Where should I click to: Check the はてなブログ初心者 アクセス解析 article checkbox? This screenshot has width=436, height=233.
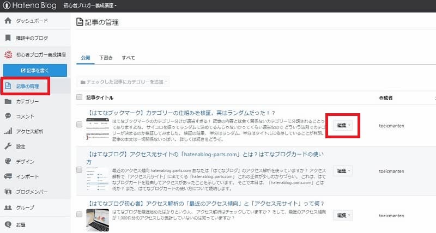[79, 214]
